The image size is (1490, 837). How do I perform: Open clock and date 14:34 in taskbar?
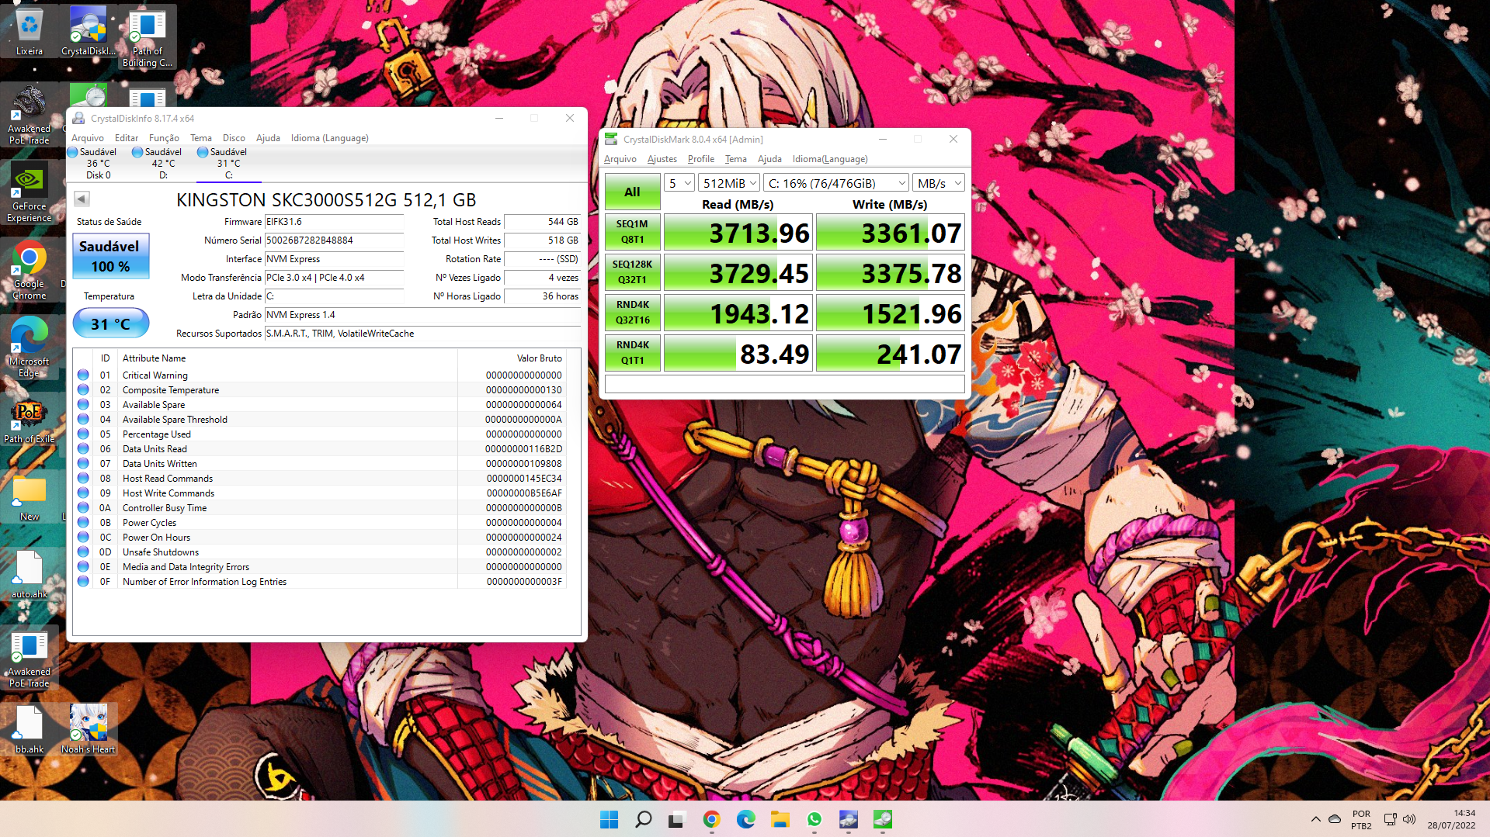1451,819
